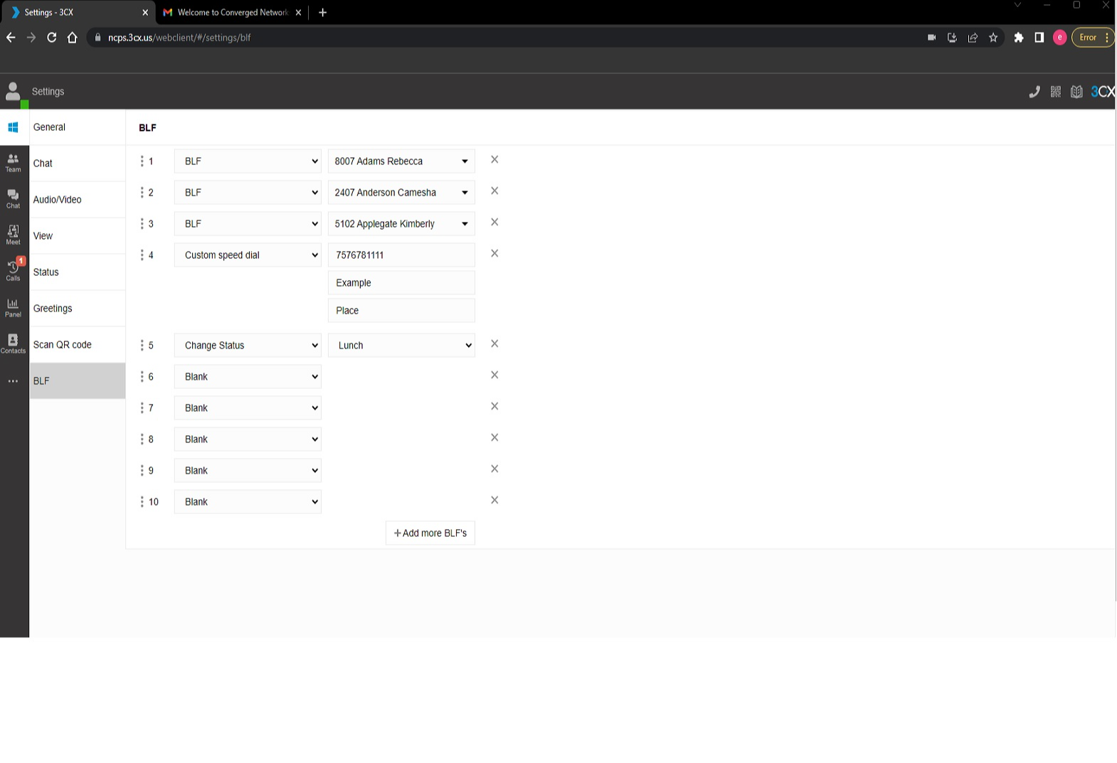The height and width of the screenshot is (763, 1117).
Task: Open View settings section
Action: click(78, 236)
